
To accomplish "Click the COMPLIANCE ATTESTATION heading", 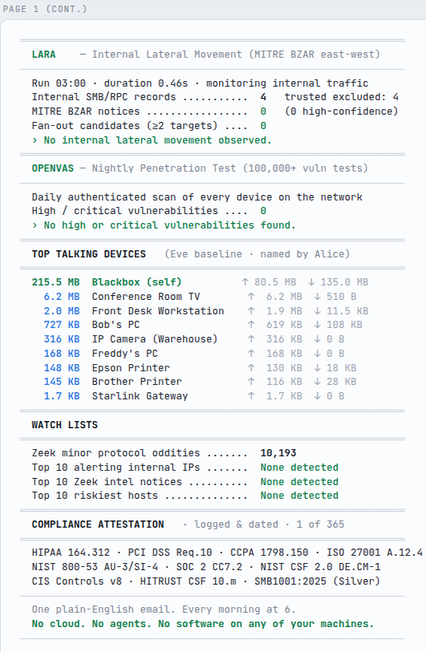I will [98, 524].
